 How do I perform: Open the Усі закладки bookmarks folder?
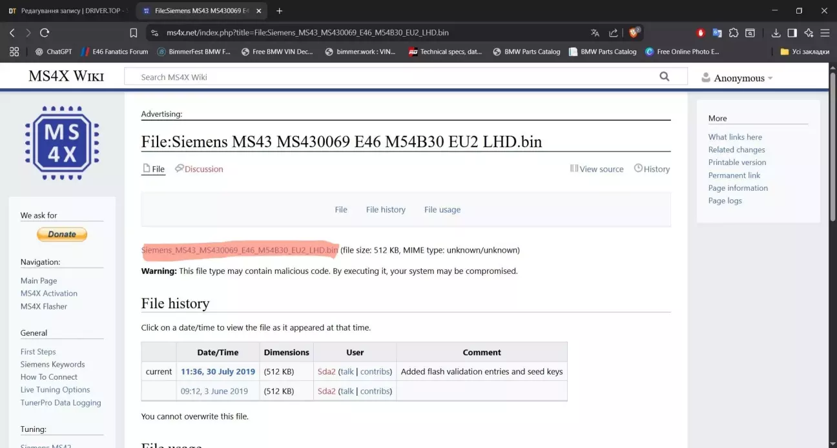805,52
